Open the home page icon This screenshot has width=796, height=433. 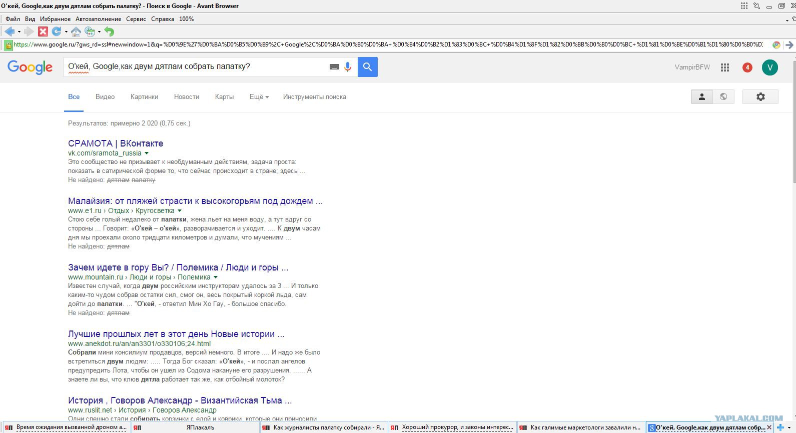click(76, 31)
